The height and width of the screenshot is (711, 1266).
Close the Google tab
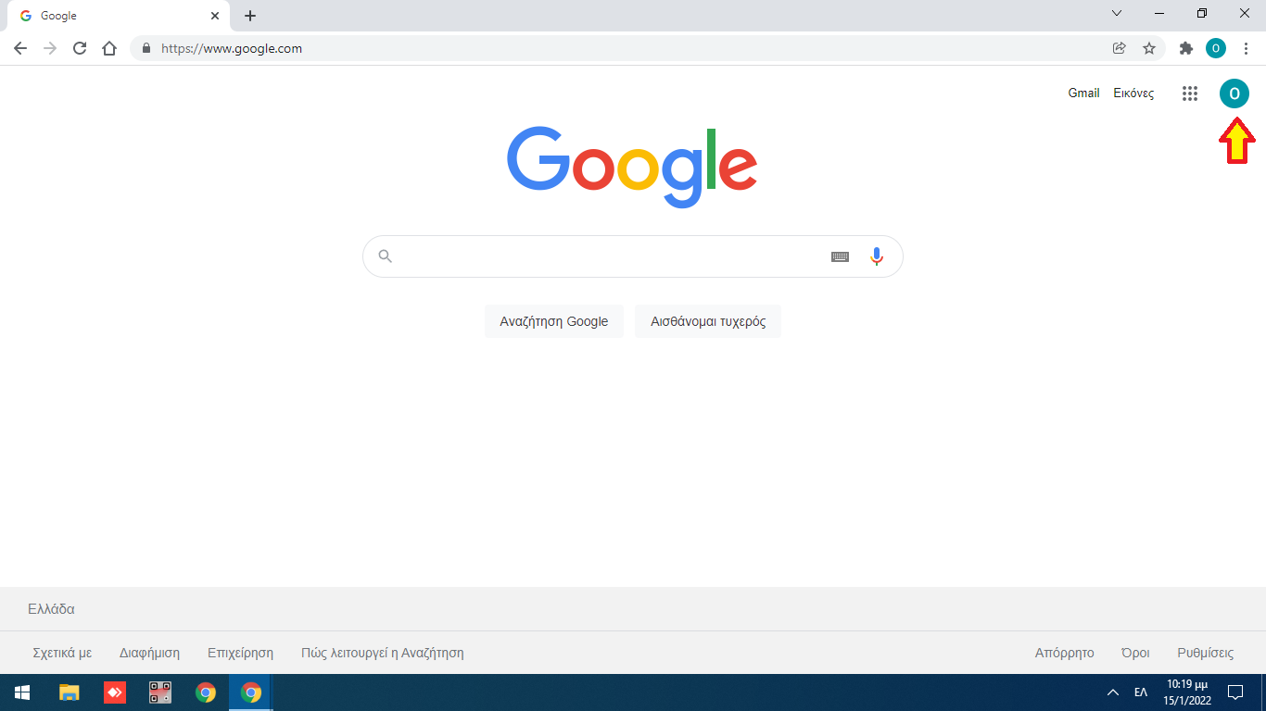pyautogui.click(x=215, y=16)
